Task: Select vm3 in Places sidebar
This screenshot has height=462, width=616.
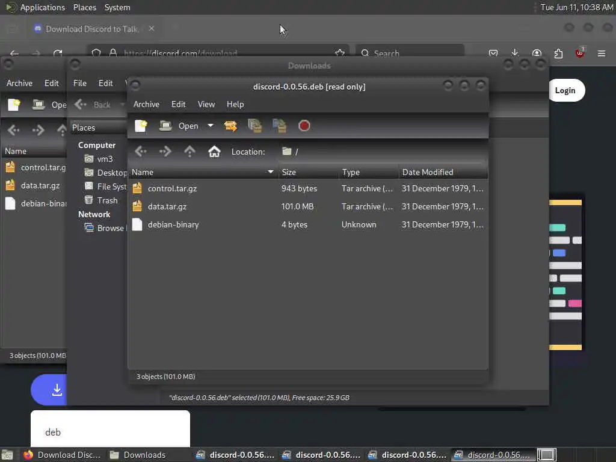Action: pos(105,159)
